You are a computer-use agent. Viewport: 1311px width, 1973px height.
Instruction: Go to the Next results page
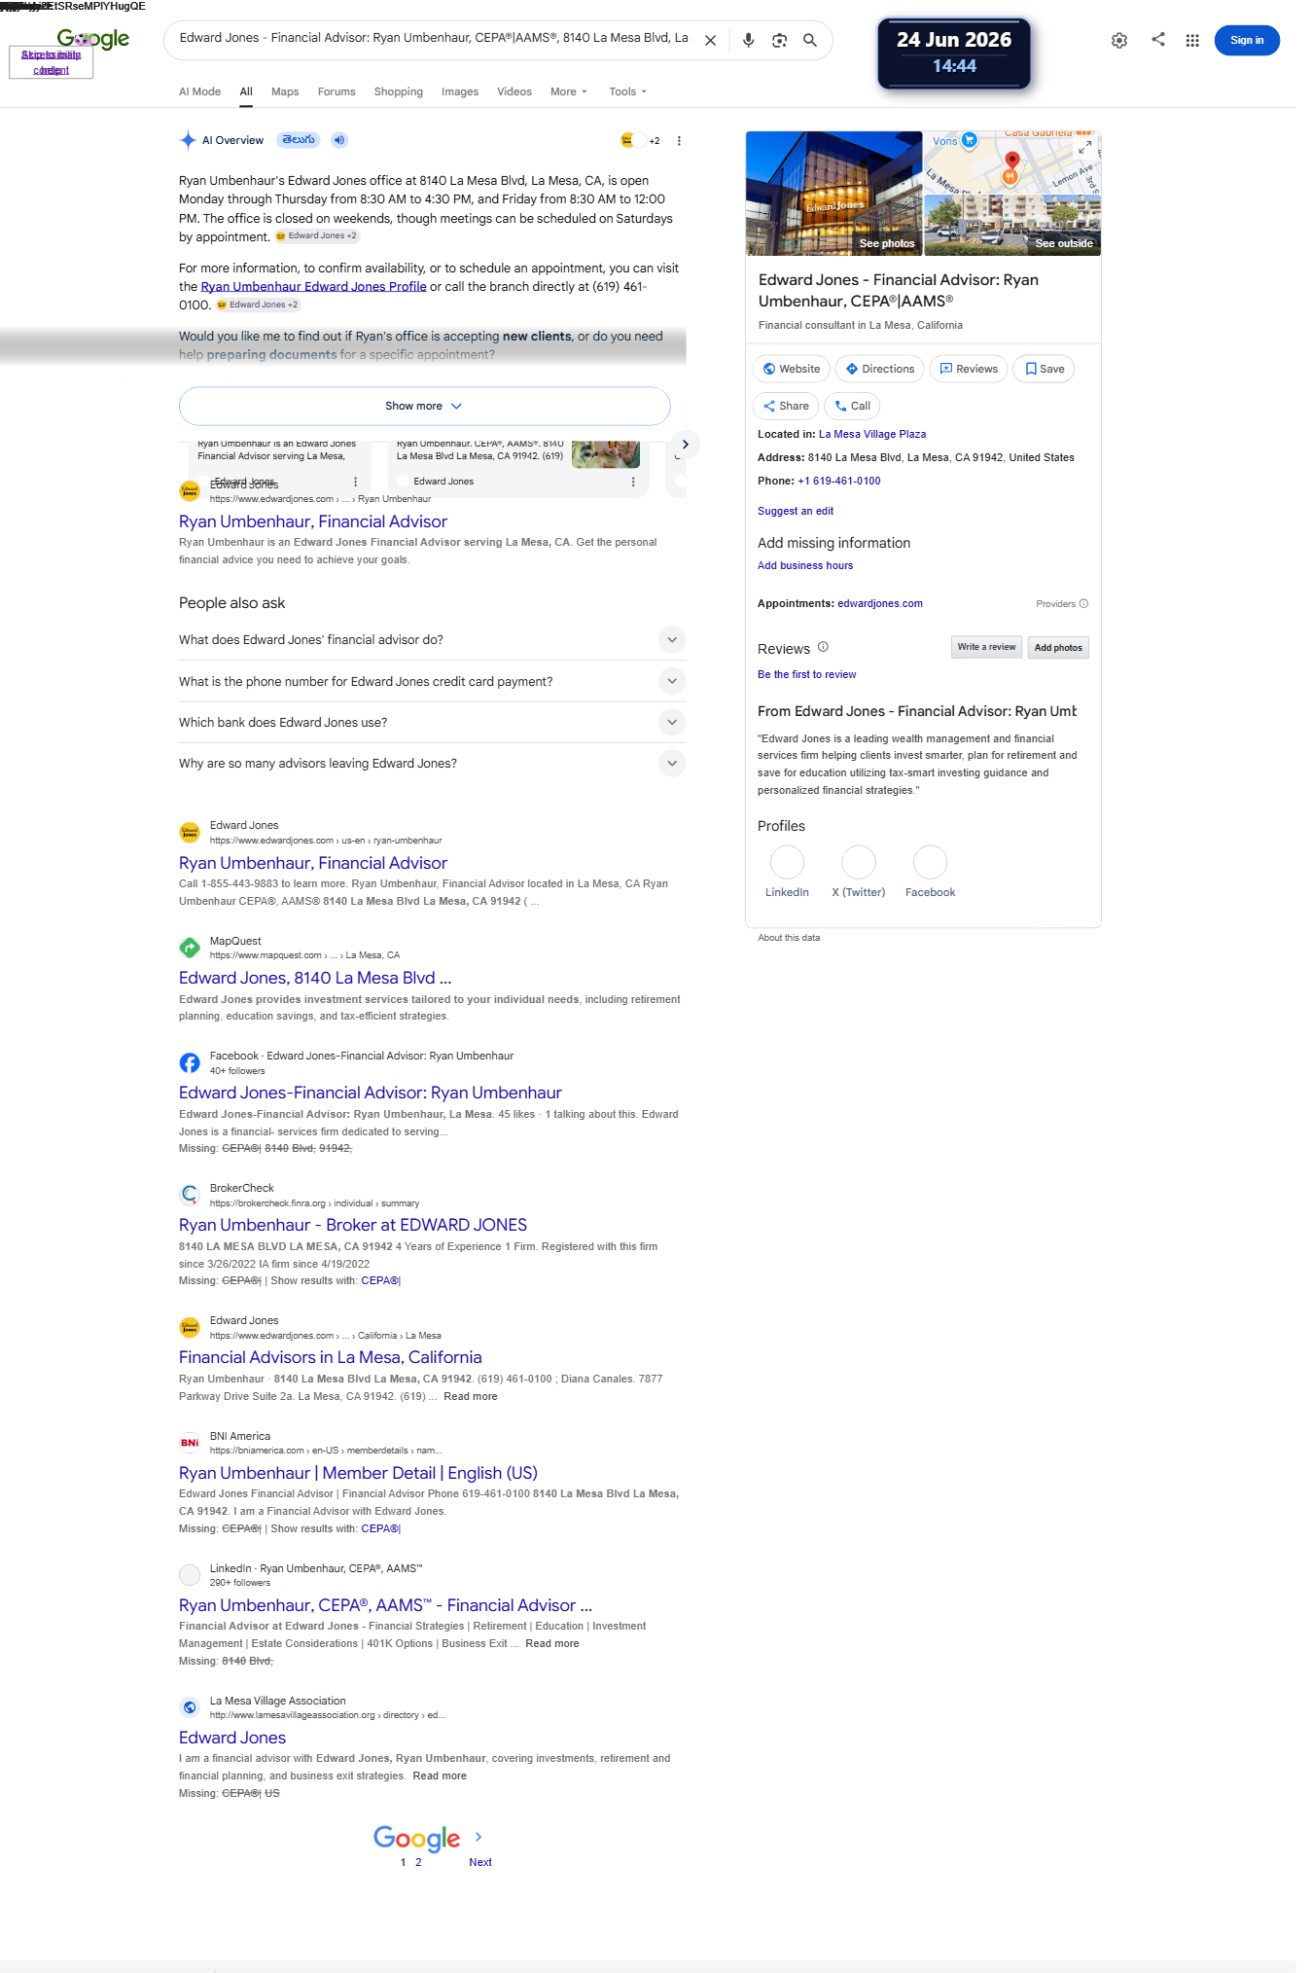[x=480, y=1862]
